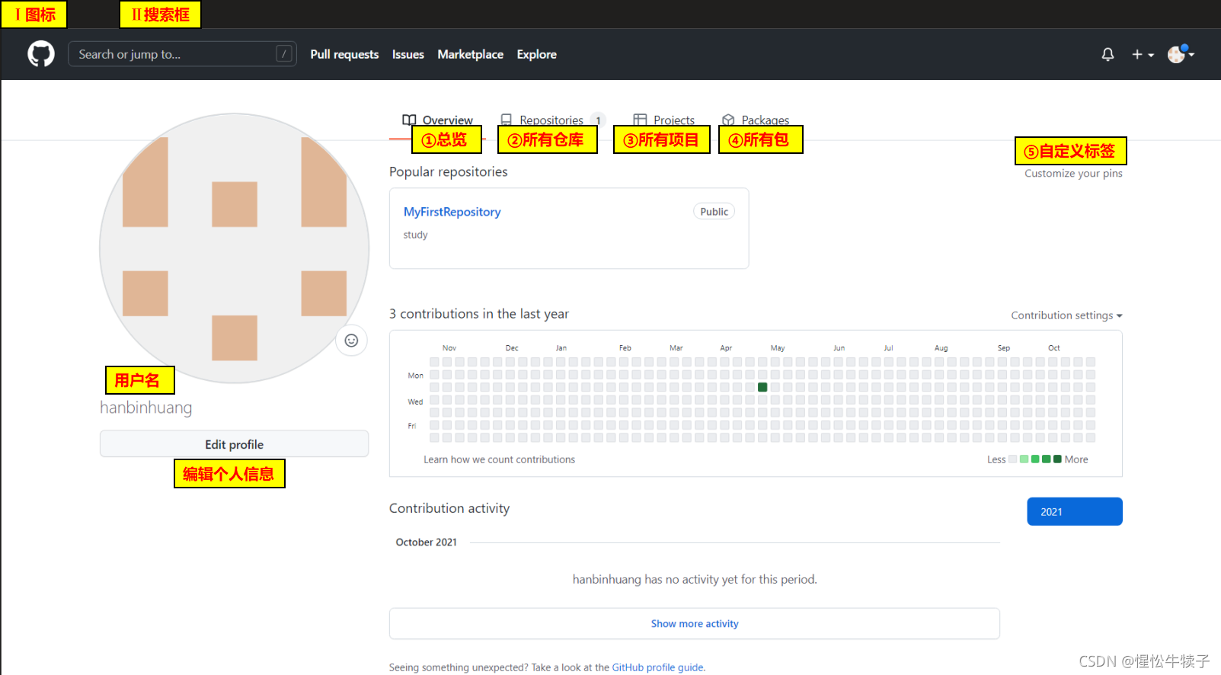Click the study repository description

[x=415, y=235]
